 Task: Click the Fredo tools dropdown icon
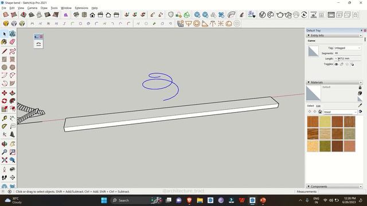[x=252, y=14]
